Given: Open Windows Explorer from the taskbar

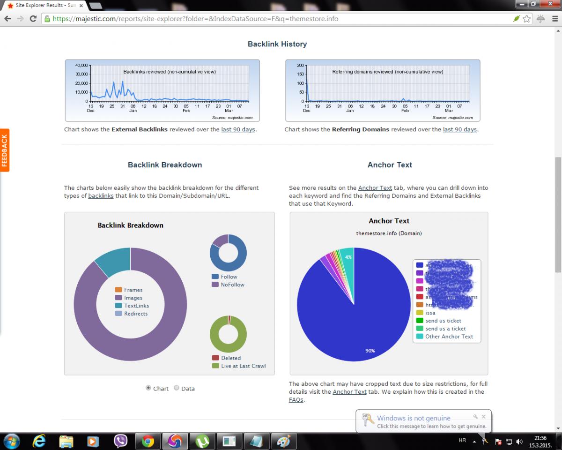Looking at the screenshot, I should point(67,441).
